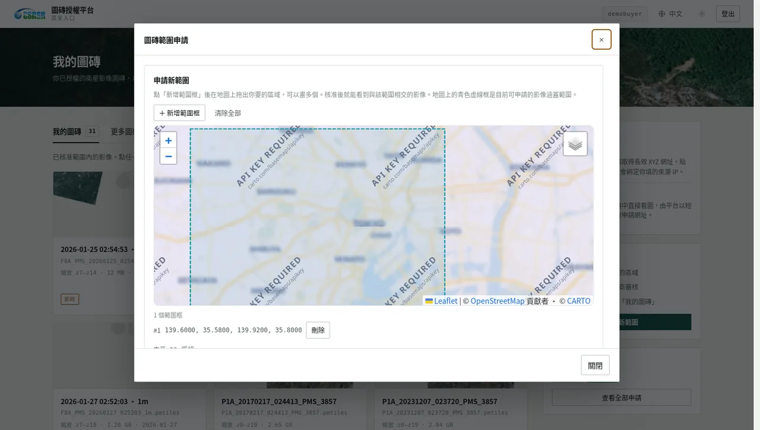Open the map layers control
This screenshot has height=430, width=760.
coord(575,144)
